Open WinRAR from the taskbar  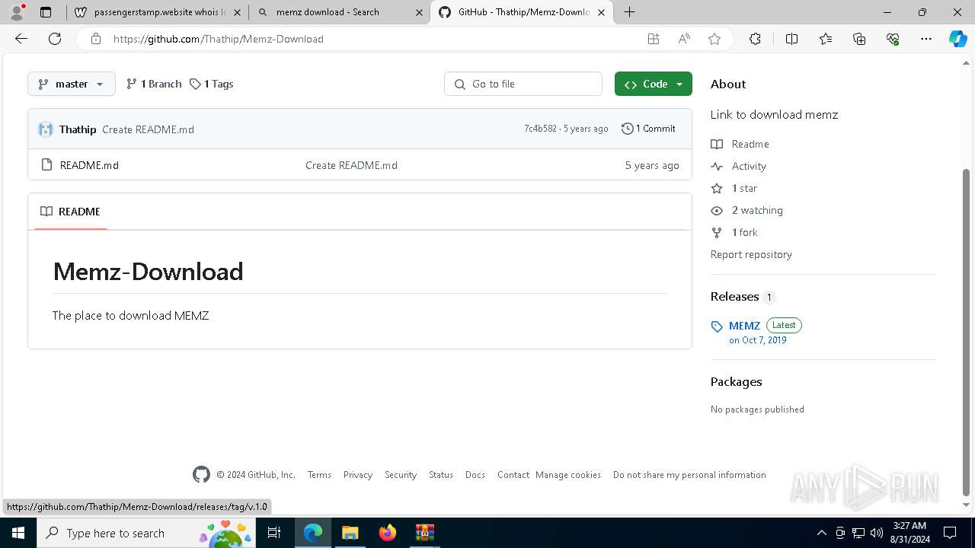tap(424, 533)
